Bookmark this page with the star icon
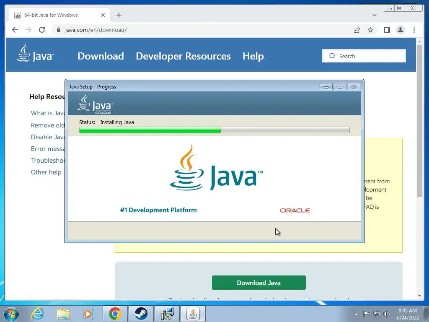 click(370, 30)
